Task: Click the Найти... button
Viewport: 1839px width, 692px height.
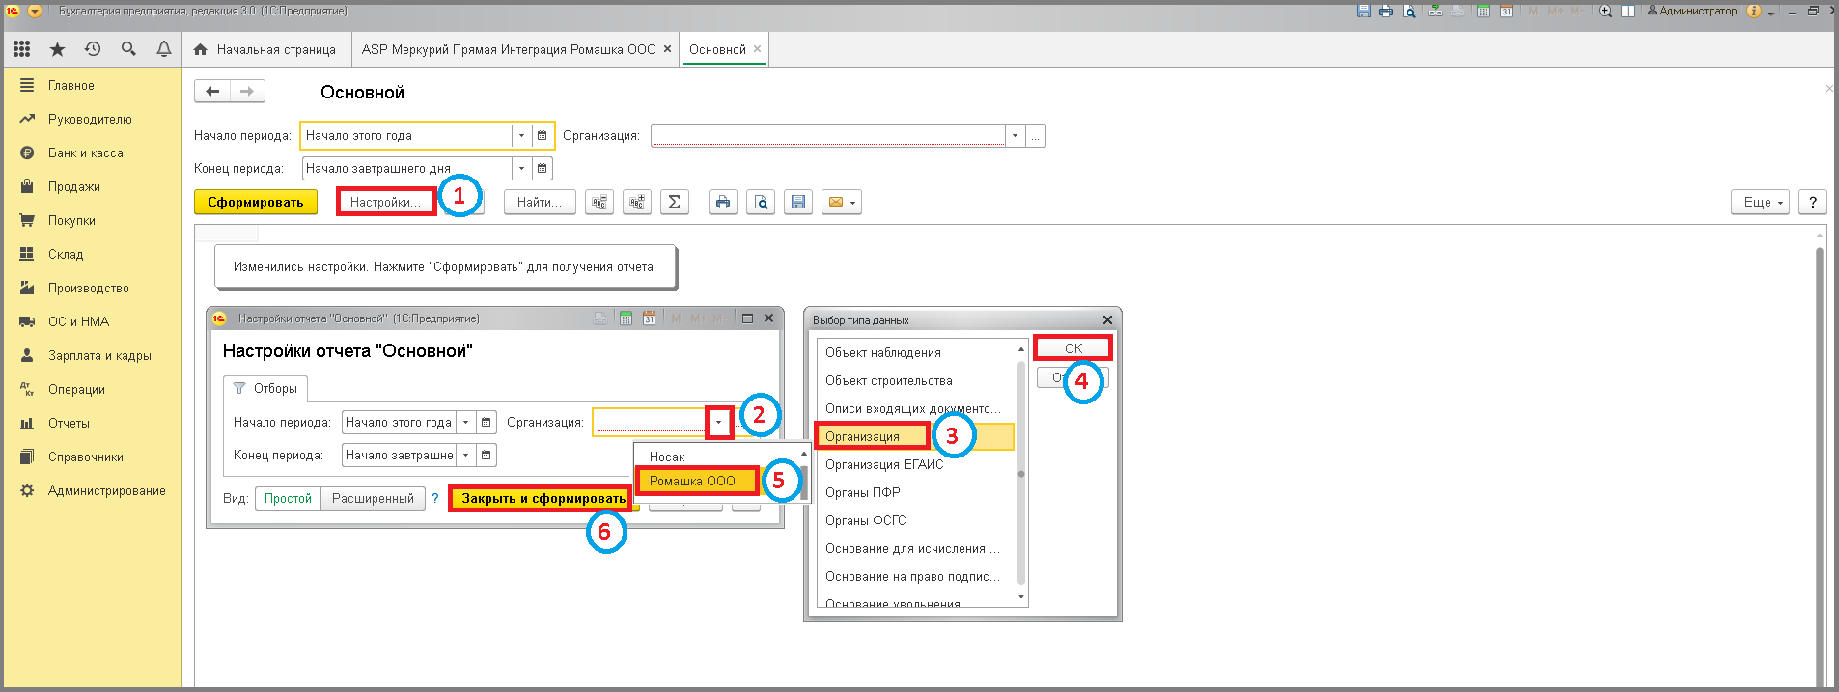Action: tap(540, 202)
